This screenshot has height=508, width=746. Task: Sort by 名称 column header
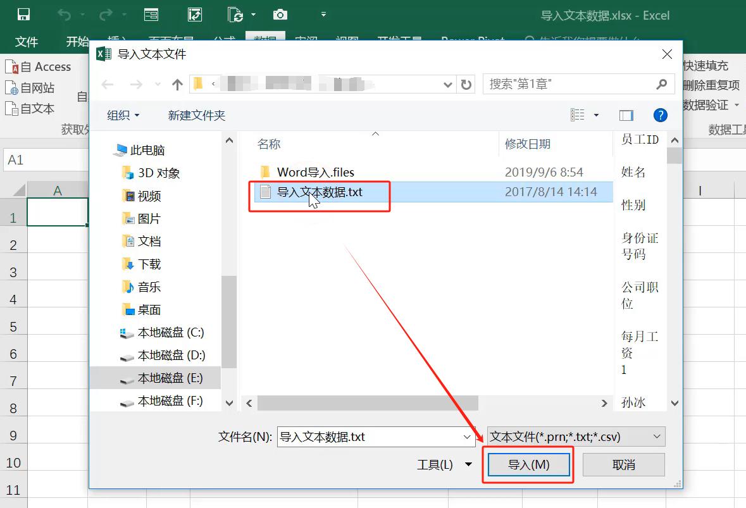pos(269,144)
